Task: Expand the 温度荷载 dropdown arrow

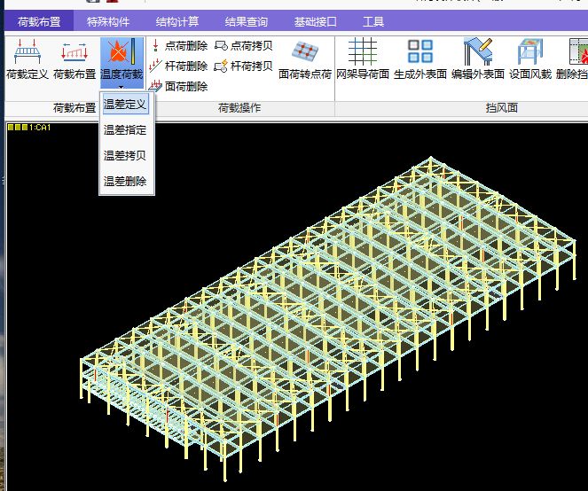Action: (x=122, y=87)
